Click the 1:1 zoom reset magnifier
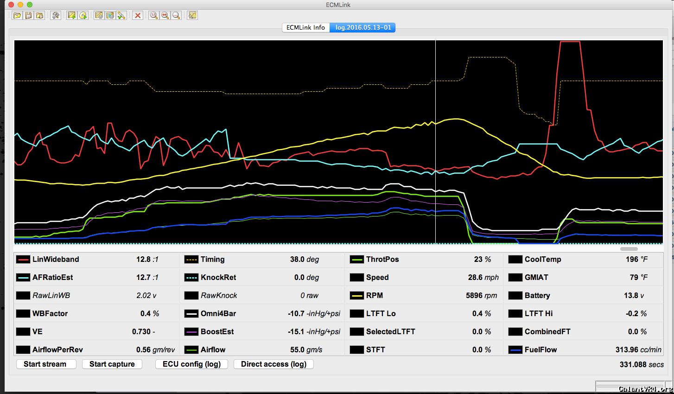The width and height of the screenshot is (674, 394). point(153,15)
